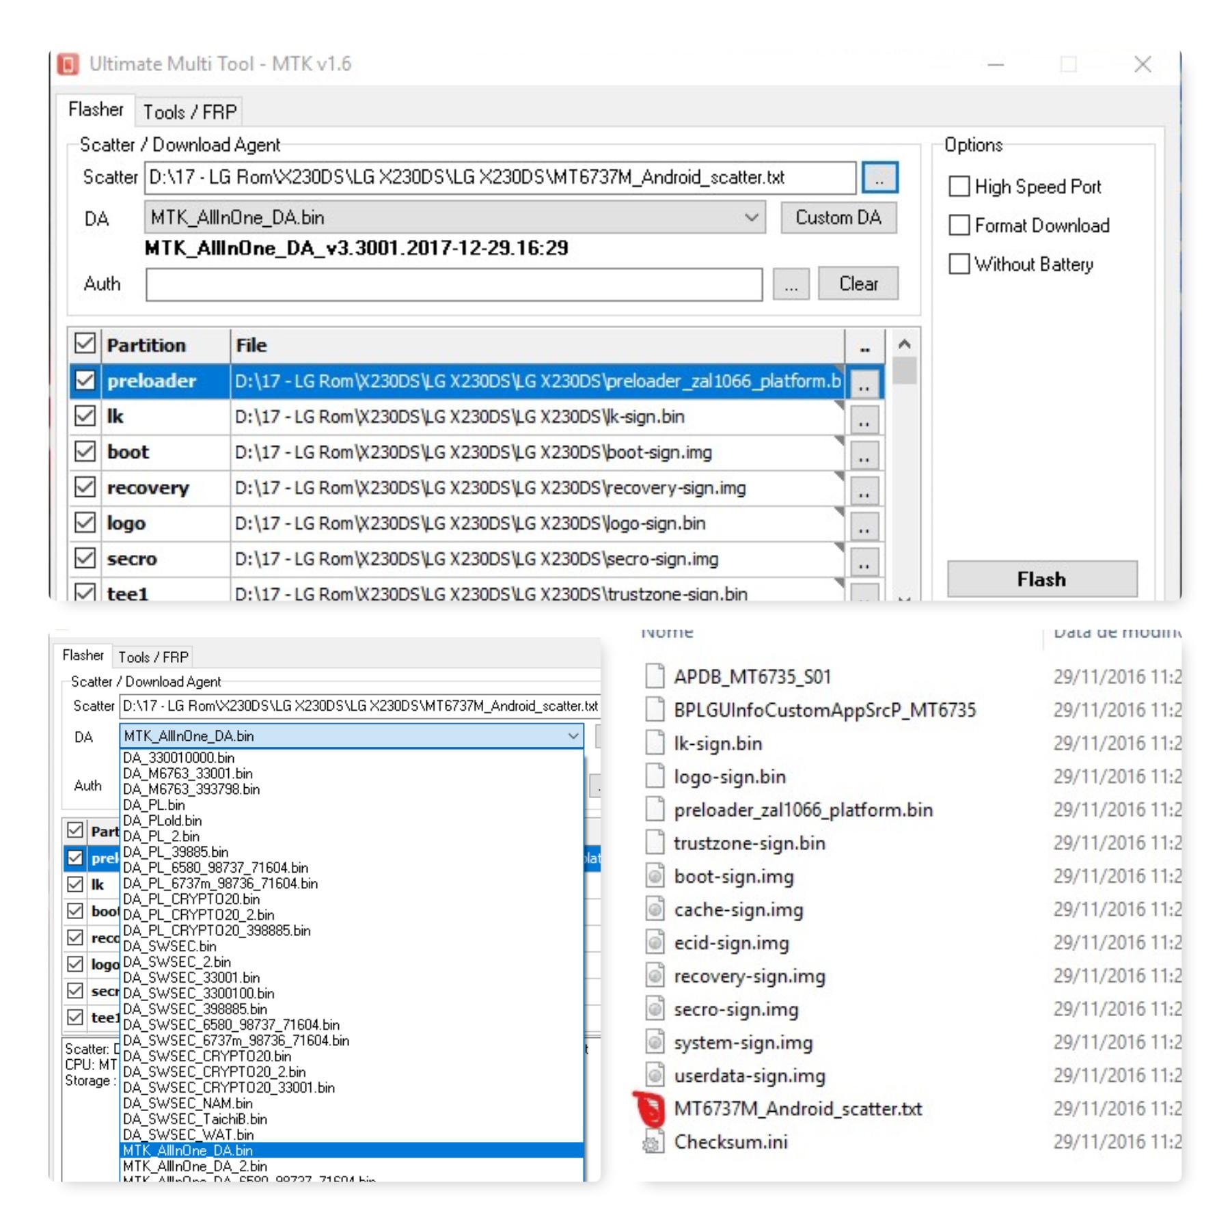Uncheck the boot partition in the top window
The image size is (1230, 1230).
(x=85, y=451)
